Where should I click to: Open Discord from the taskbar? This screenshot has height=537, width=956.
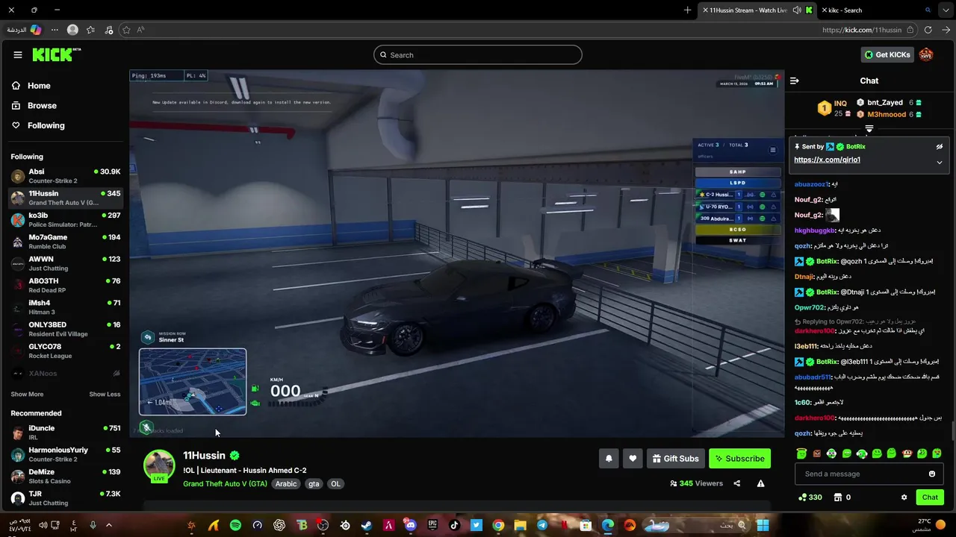(410, 525)
